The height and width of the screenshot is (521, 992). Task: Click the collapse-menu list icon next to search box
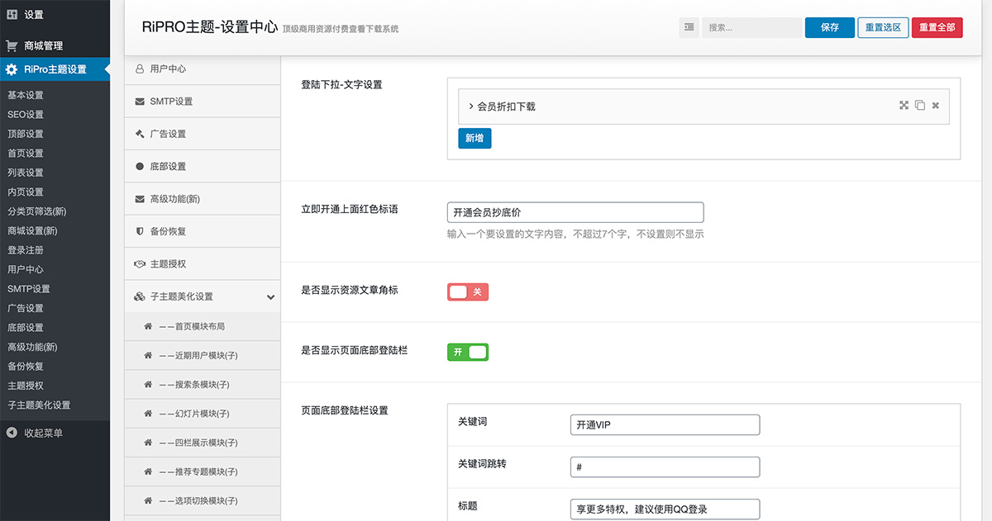689,27
